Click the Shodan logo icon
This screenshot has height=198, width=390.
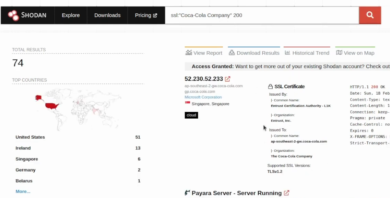coord(14,15)
